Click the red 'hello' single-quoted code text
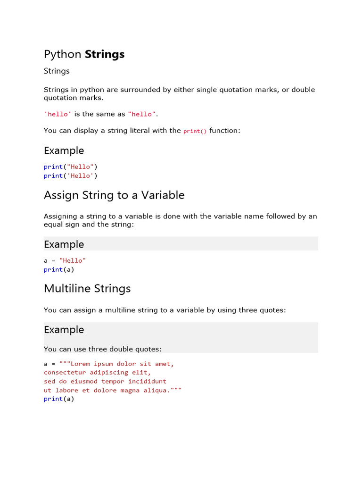This screenshot has height=483, width=362. [58, 114]
